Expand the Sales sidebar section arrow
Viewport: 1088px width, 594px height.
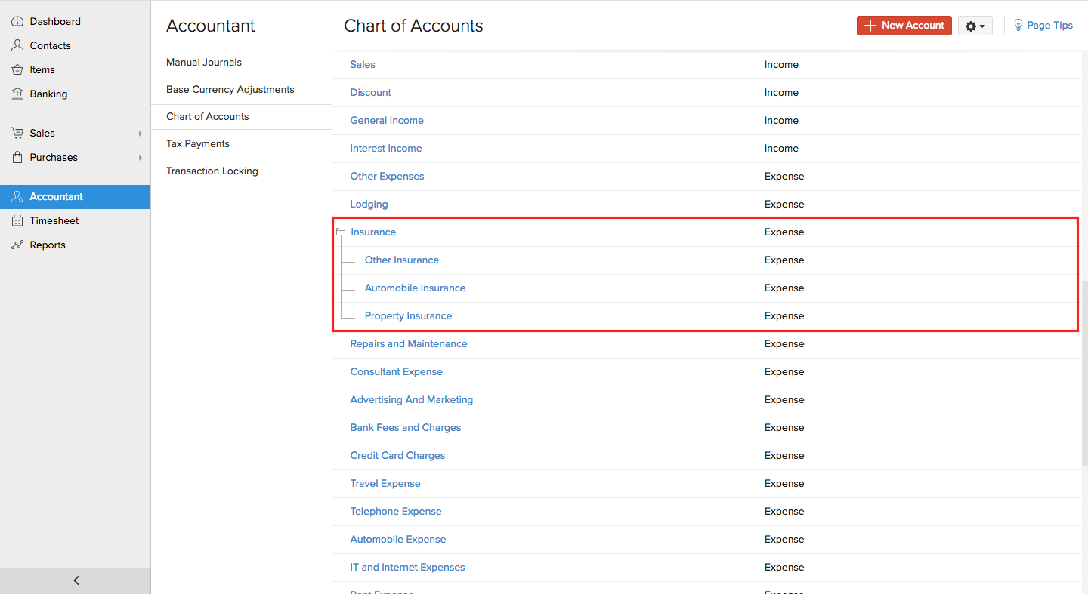[x=141, y=133]
